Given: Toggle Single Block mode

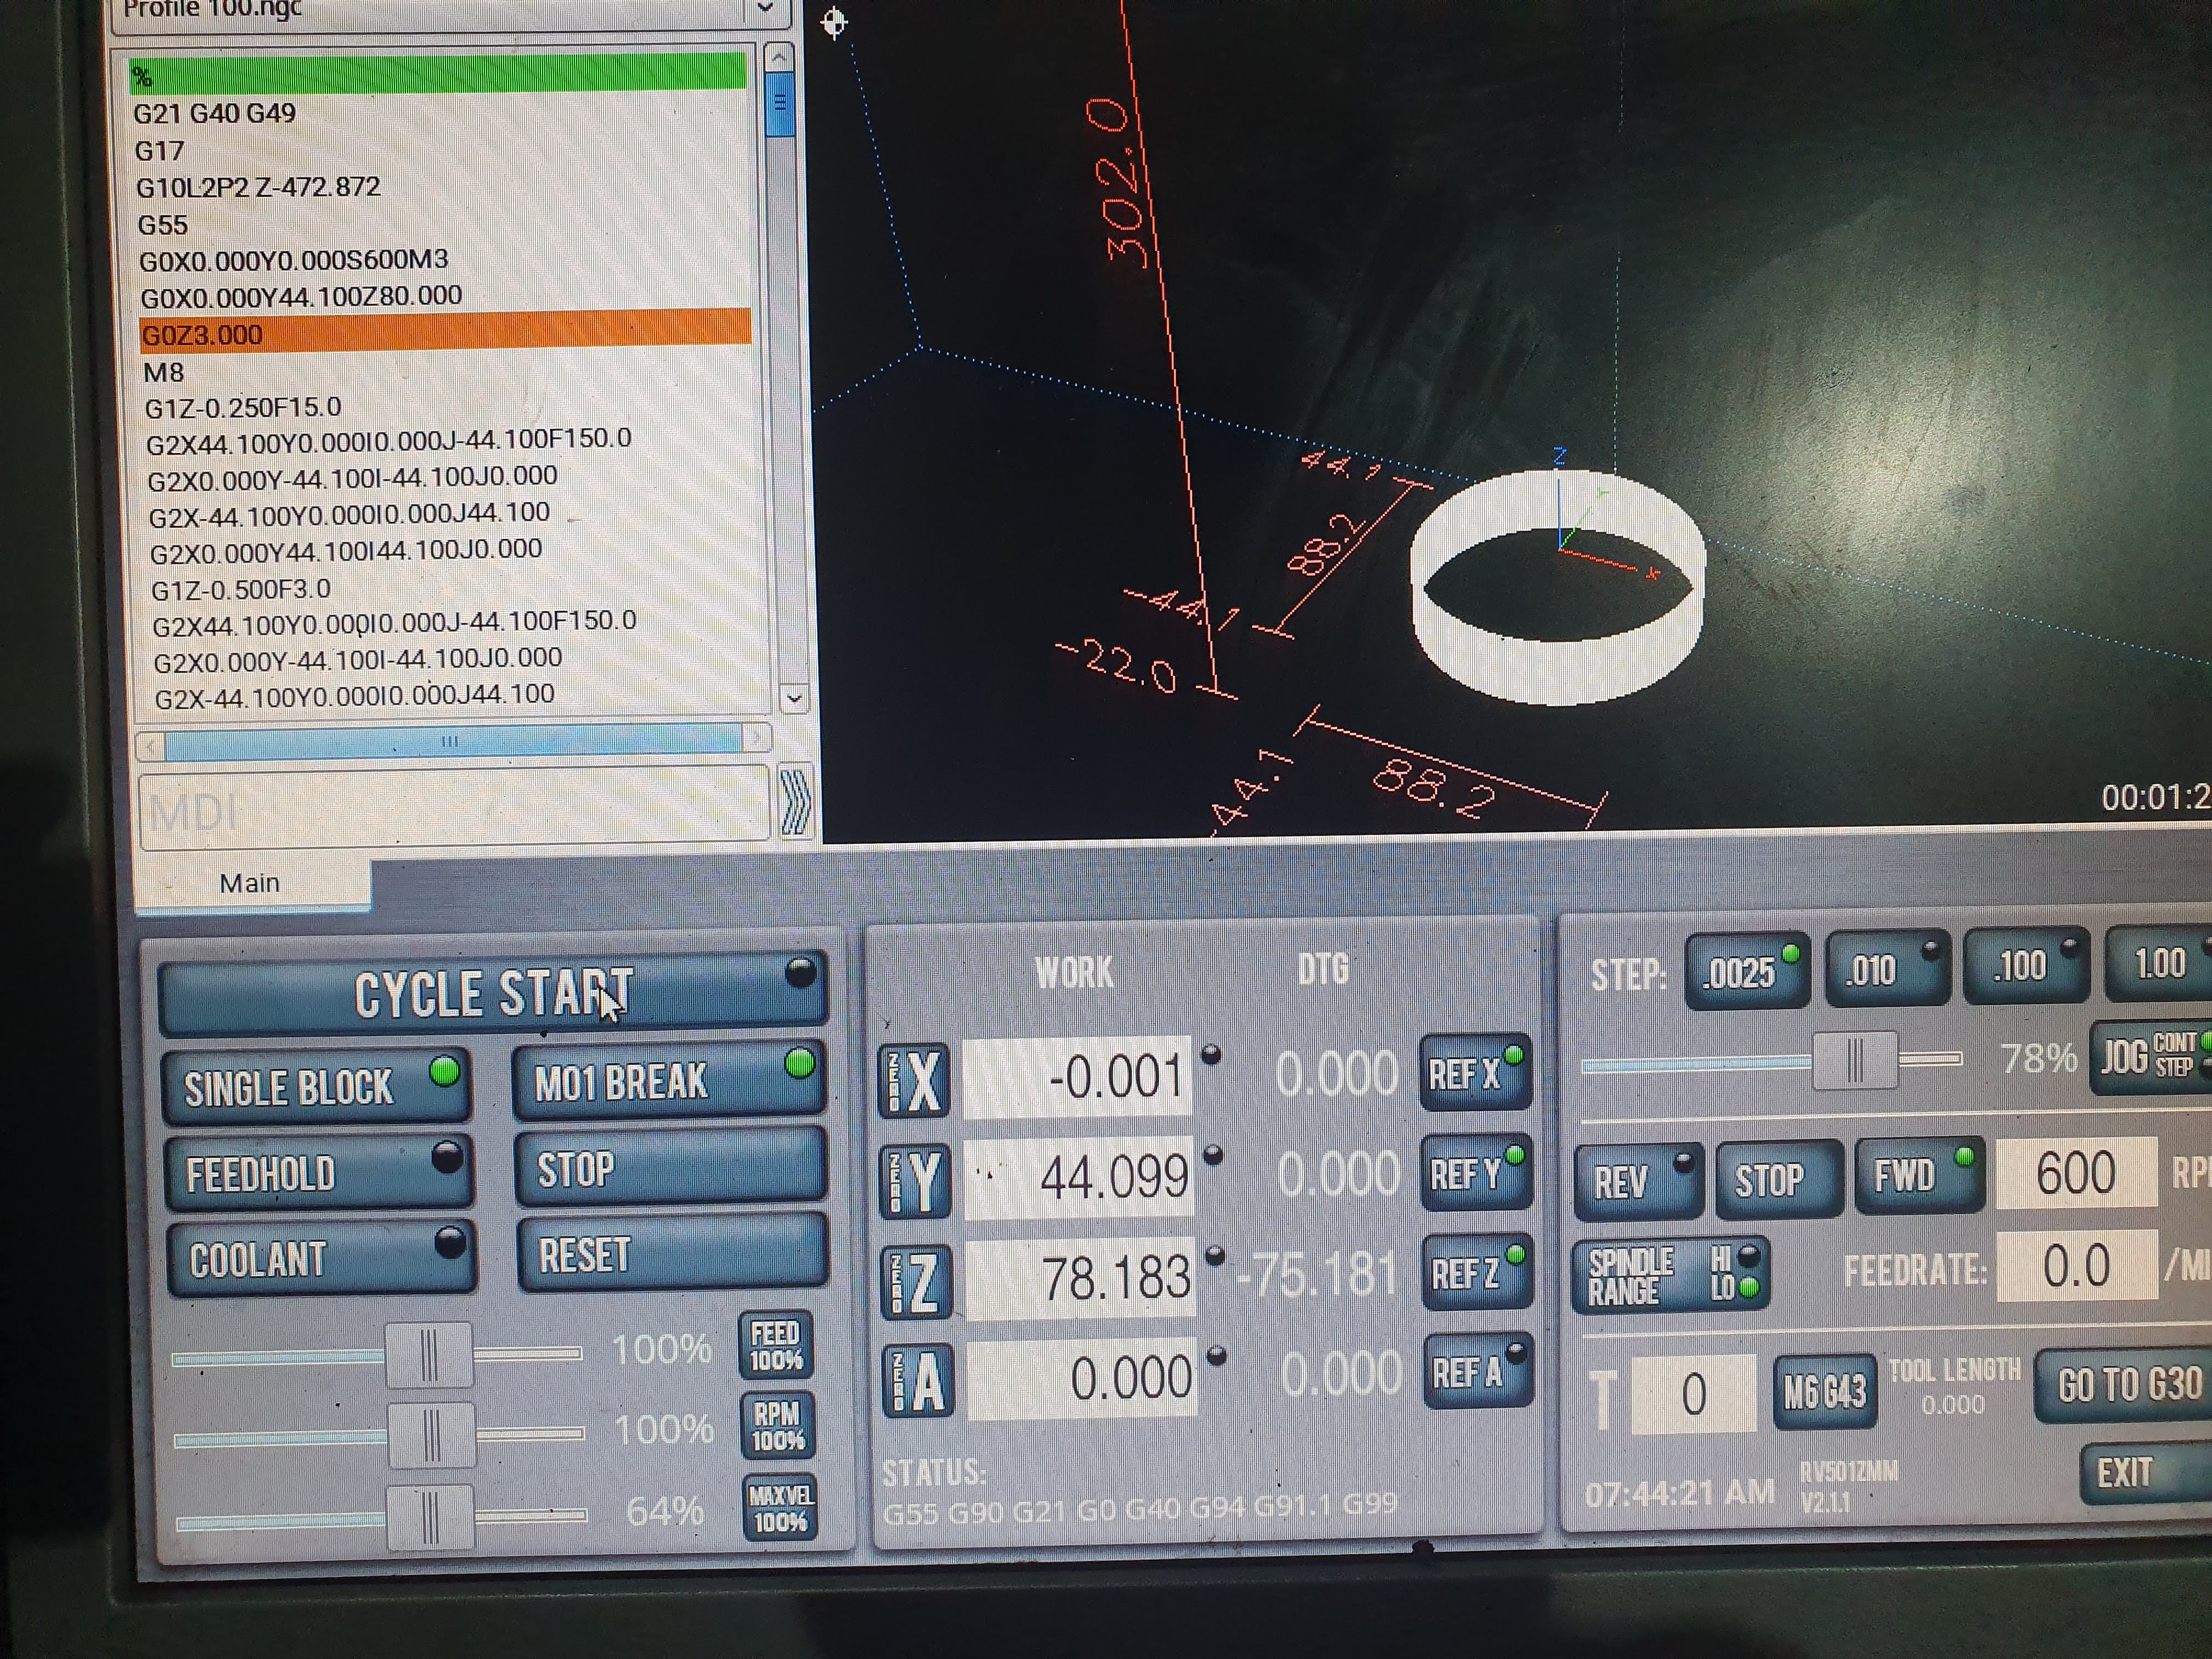Looking at the screenshot, I should (x=316, y=1086).
